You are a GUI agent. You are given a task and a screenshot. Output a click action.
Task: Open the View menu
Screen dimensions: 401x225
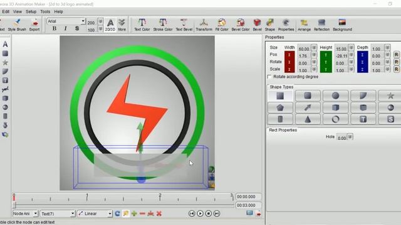point(18,12)
